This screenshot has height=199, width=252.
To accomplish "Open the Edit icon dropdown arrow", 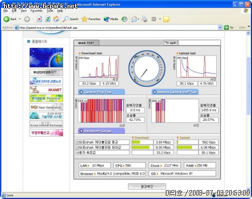I will [x=160, y=19].
